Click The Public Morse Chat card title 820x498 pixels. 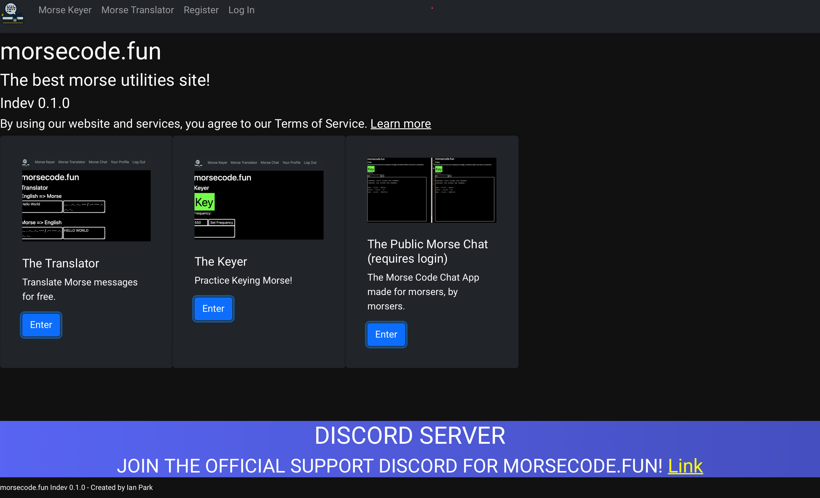point(427,251)
